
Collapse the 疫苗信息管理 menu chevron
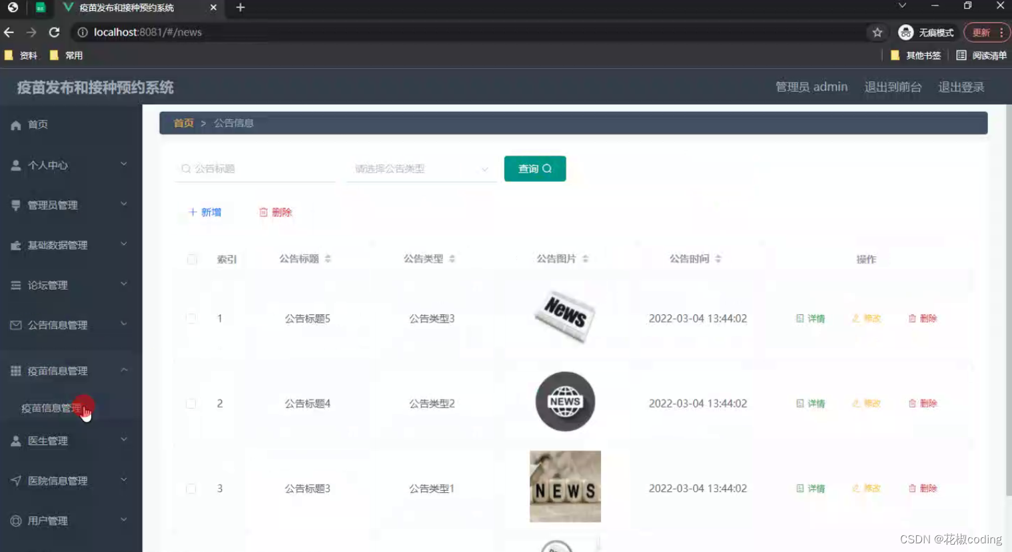pos(123,370)
